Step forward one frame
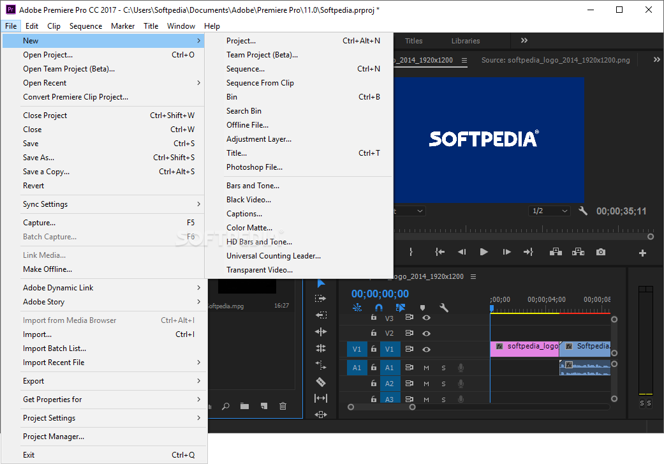 (506, 252)
